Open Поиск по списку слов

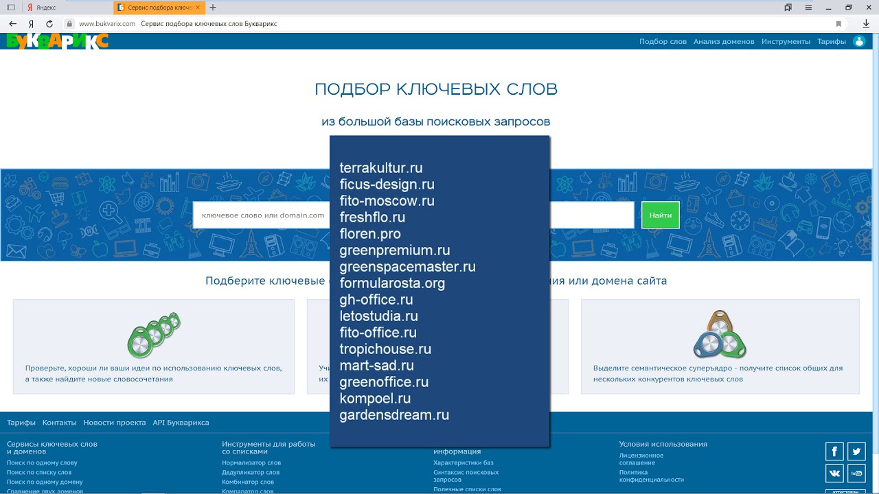[x=39, y=472]
